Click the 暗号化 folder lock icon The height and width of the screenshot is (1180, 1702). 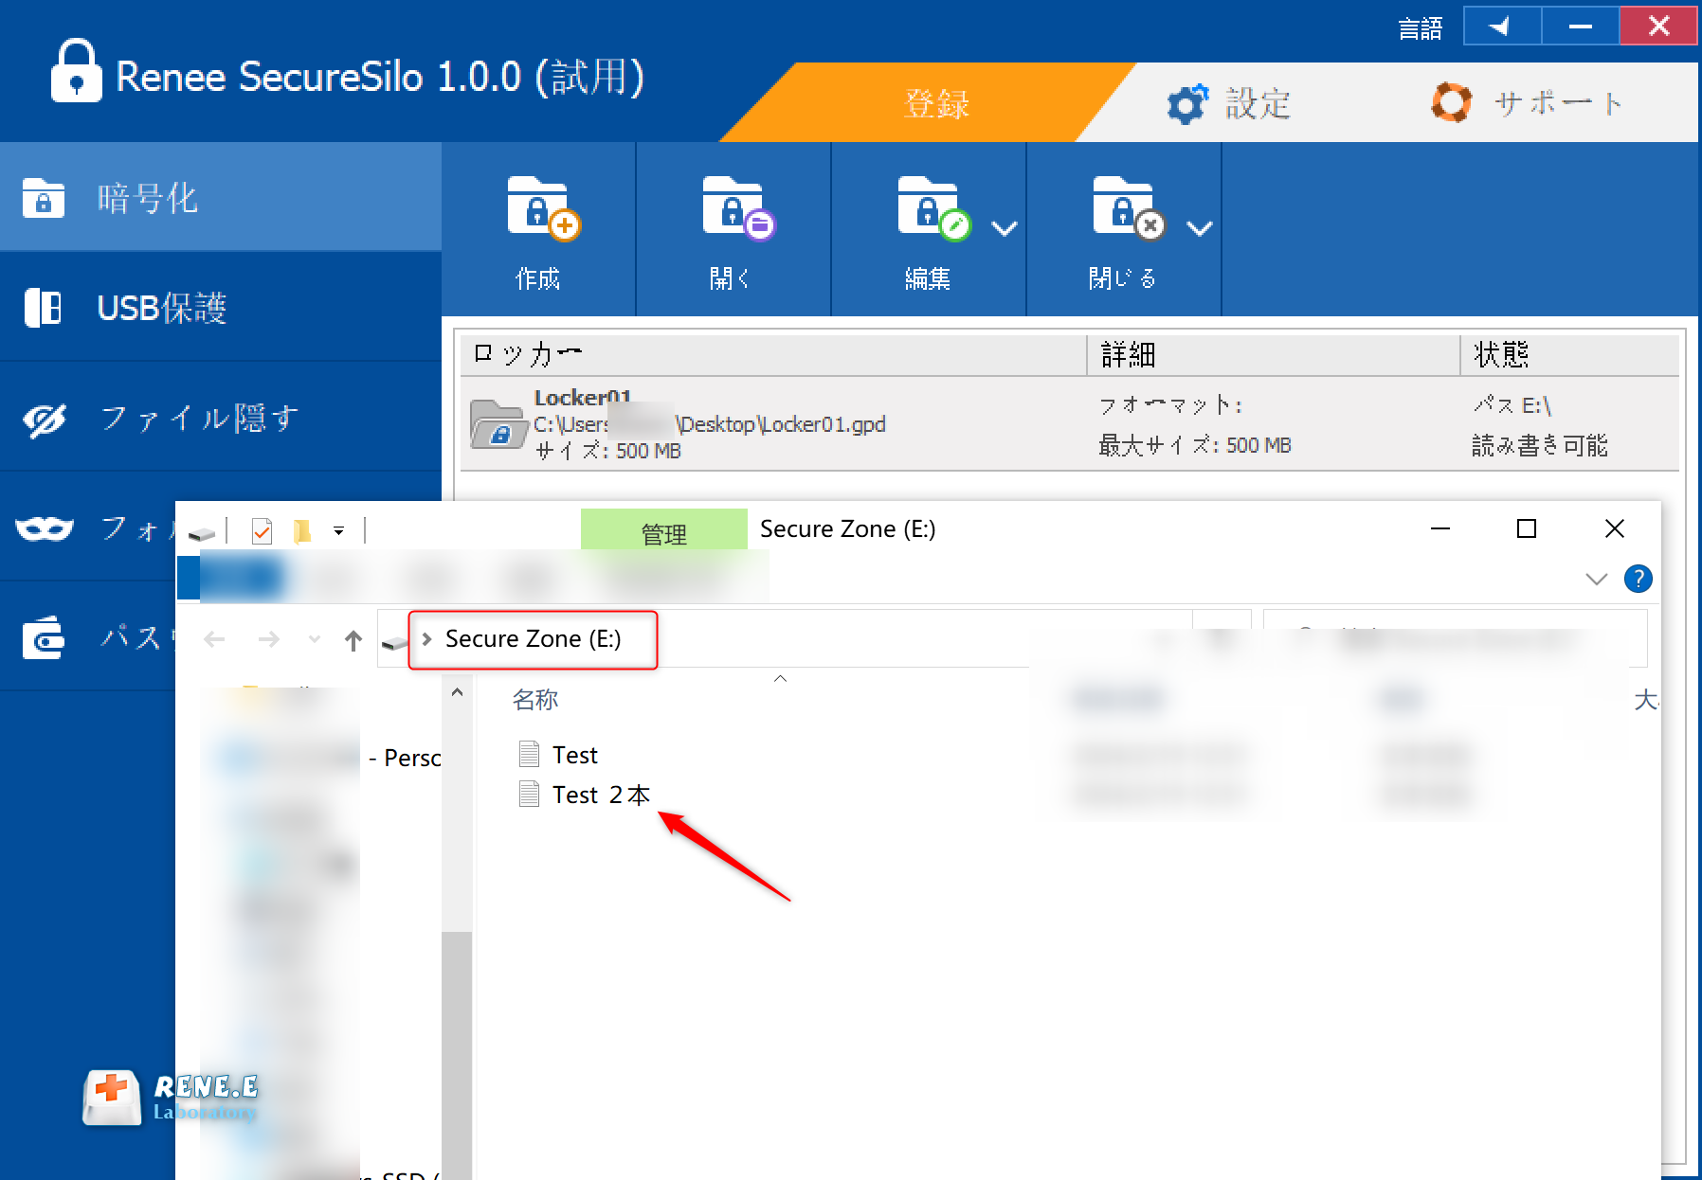pos(44,198)
